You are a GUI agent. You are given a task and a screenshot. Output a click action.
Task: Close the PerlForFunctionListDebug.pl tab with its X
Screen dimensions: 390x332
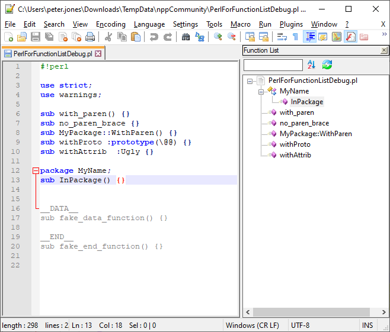(x=98, y=54)
